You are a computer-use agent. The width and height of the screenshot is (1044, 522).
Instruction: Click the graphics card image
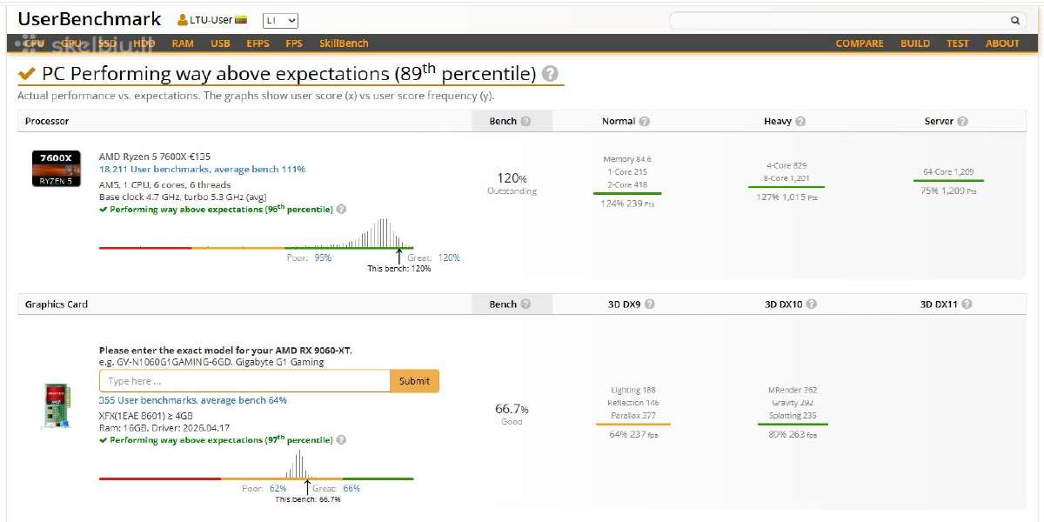click(x=57, y=406)
